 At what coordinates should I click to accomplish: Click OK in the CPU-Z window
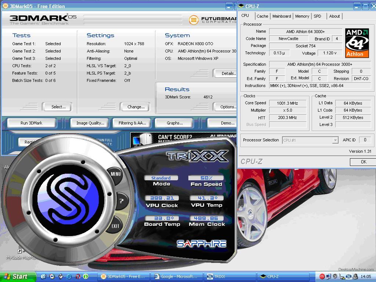[363, 162]
